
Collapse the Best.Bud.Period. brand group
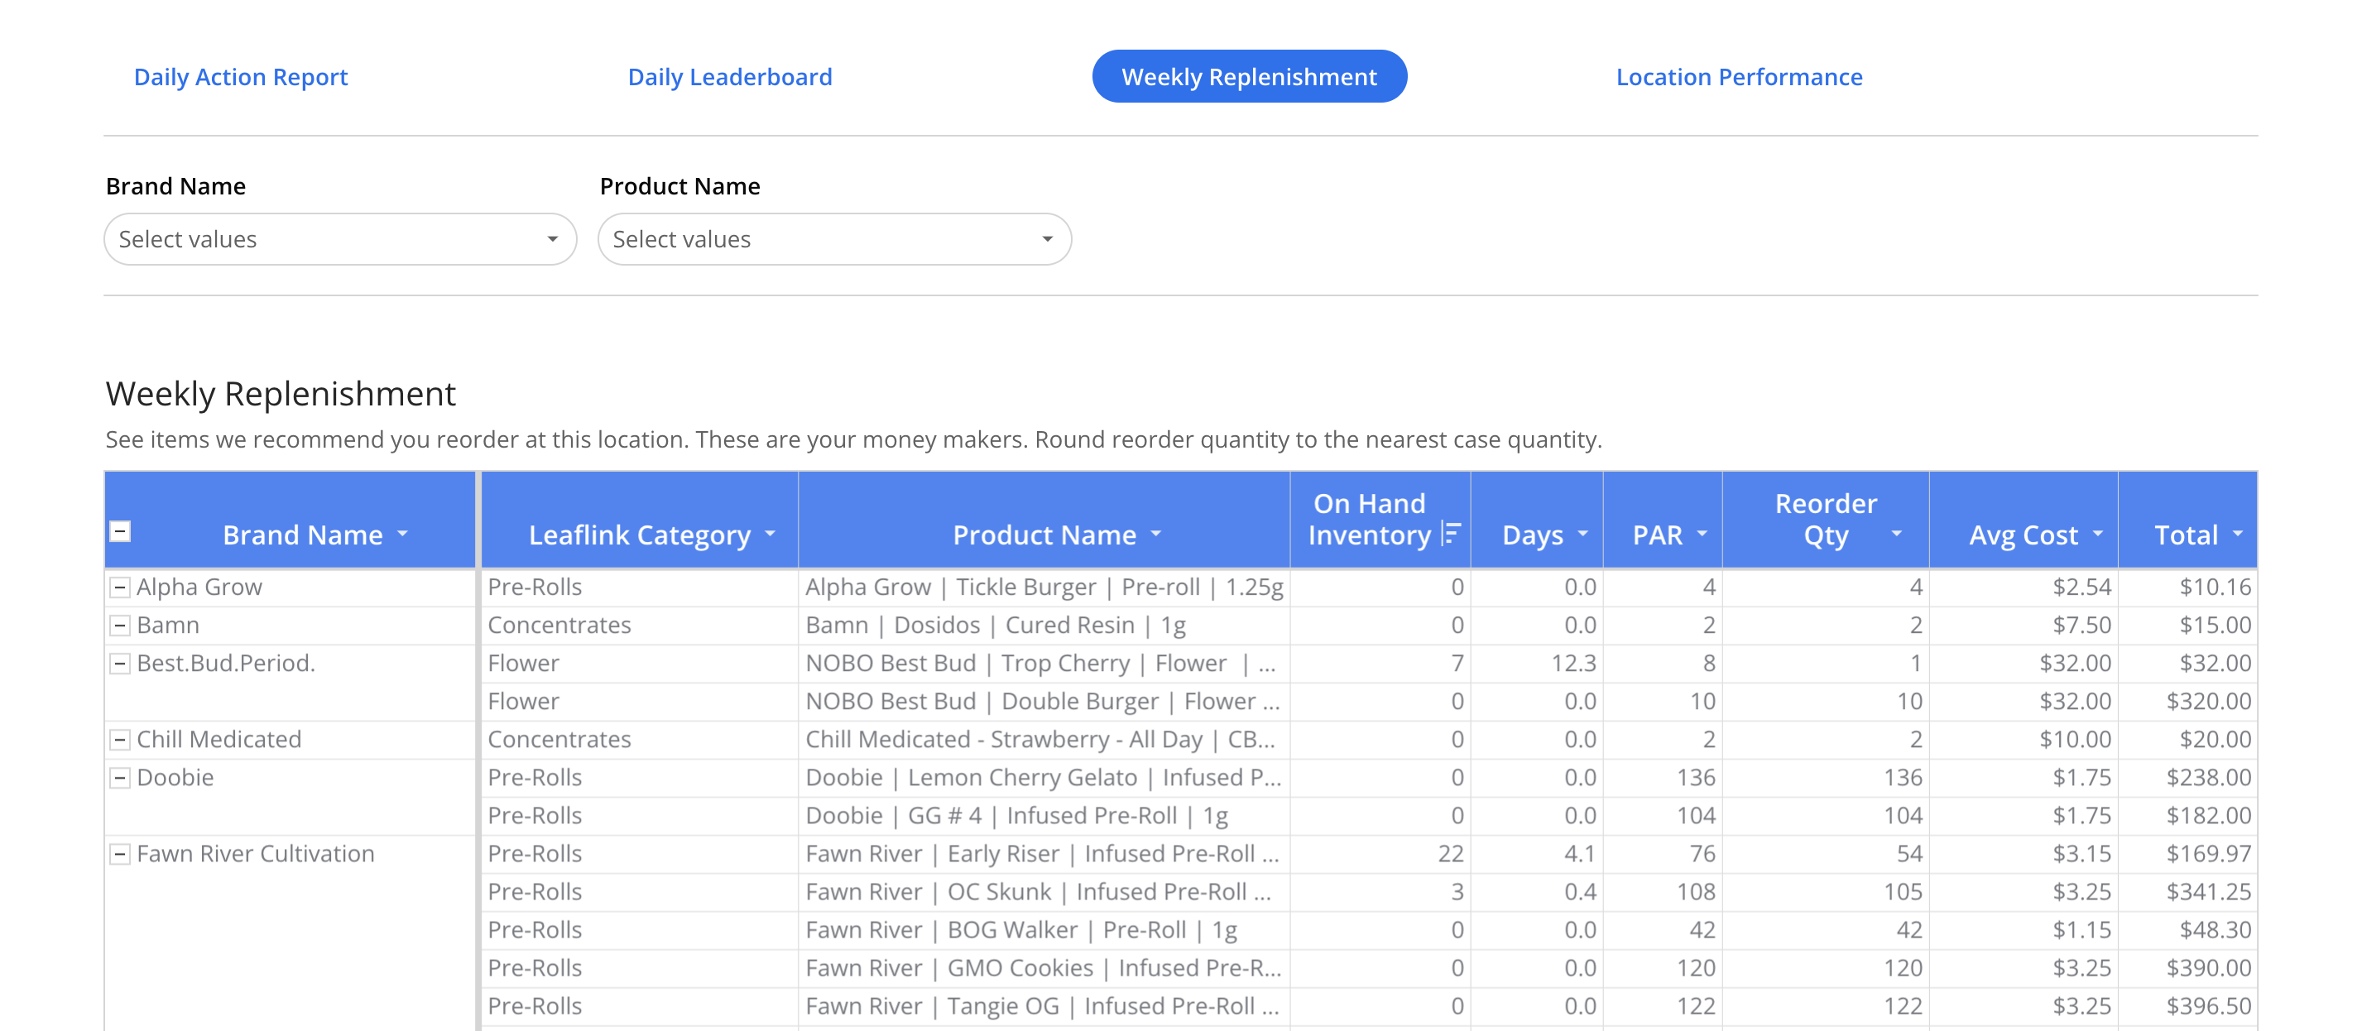119,664
